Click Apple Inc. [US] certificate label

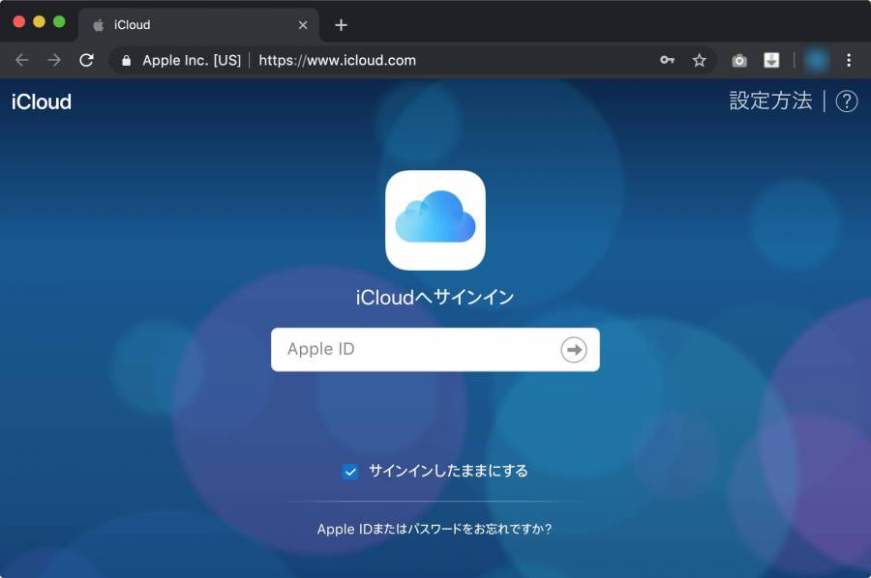coord(192,60)
